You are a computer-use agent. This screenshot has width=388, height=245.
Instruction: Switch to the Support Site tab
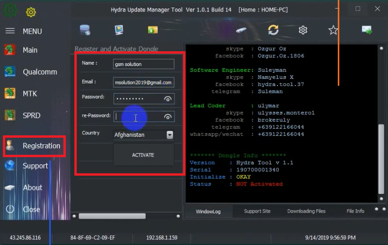[x=257, y=211]
